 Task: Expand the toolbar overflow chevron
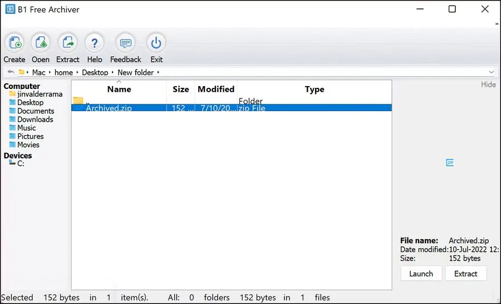click(x=497, y=24)
